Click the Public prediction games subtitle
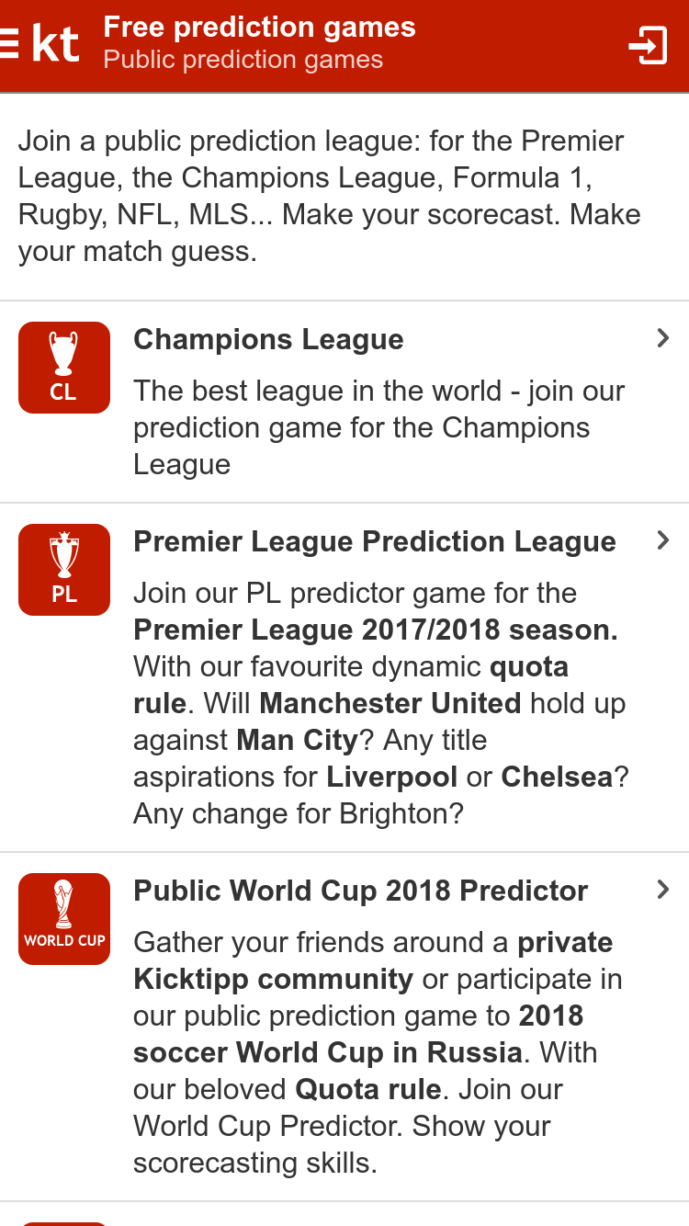 pos(243,61)
